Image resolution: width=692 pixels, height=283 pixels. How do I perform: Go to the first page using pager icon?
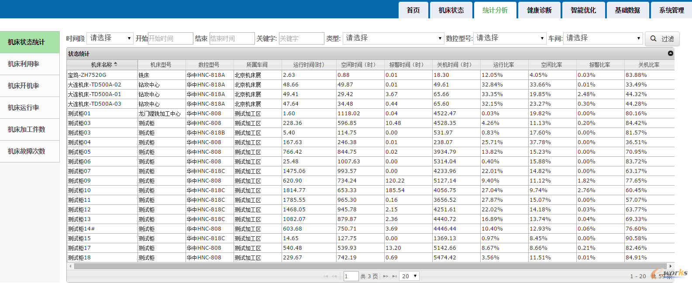326,276
